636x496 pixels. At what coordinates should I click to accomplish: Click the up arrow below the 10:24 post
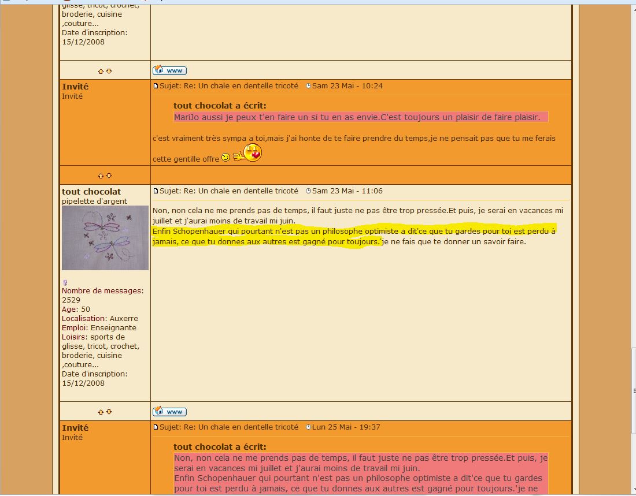point(101,176)
